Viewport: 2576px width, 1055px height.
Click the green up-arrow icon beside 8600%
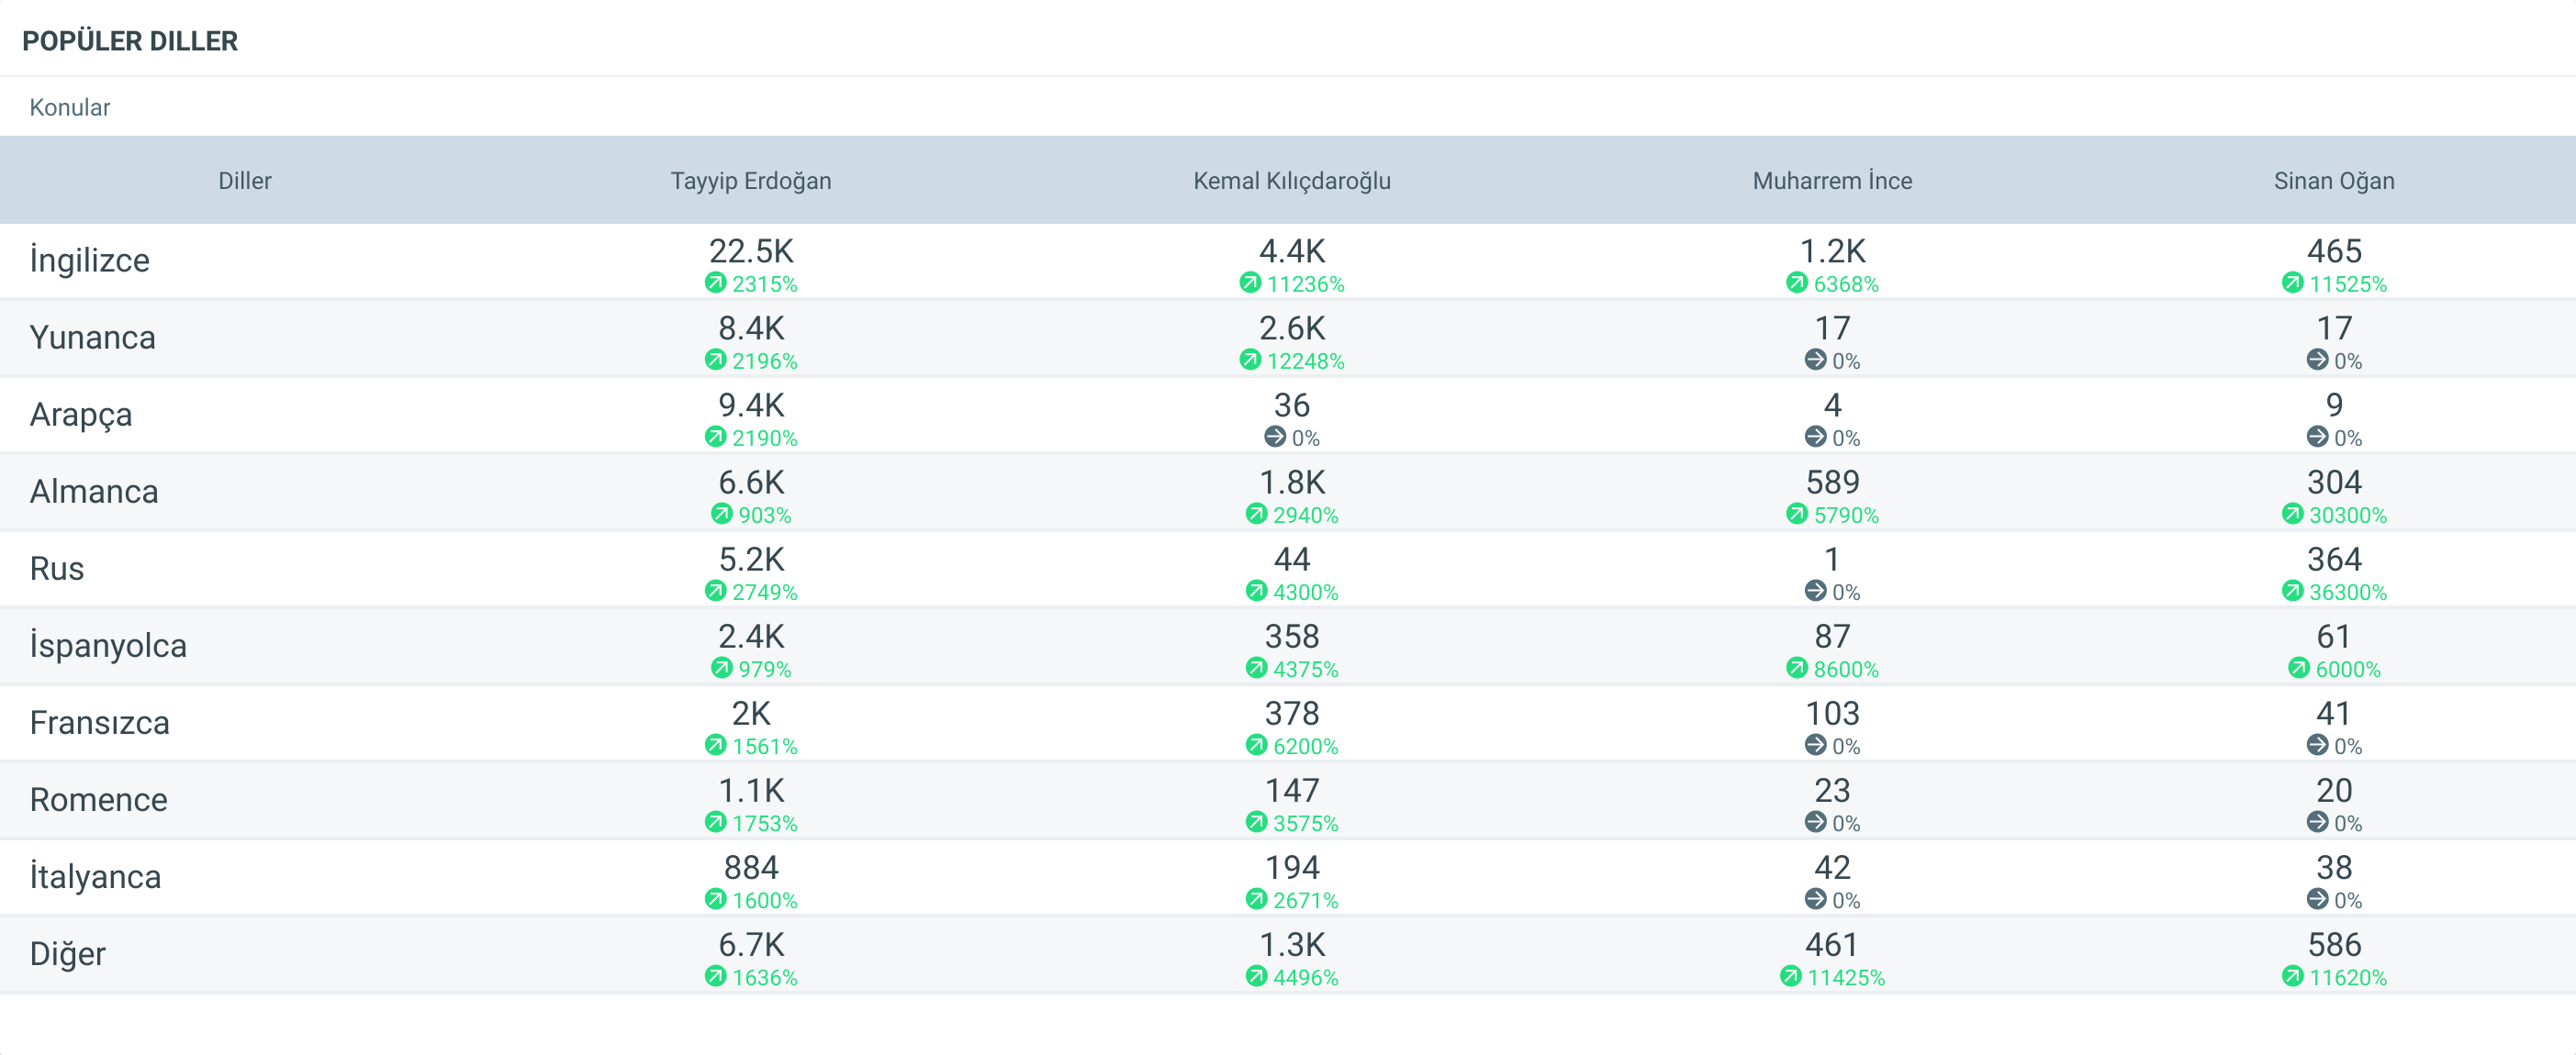(x=1797, y=667)
